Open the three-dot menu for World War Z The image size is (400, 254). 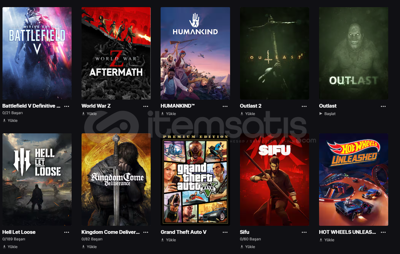click(x=146, y=106)
